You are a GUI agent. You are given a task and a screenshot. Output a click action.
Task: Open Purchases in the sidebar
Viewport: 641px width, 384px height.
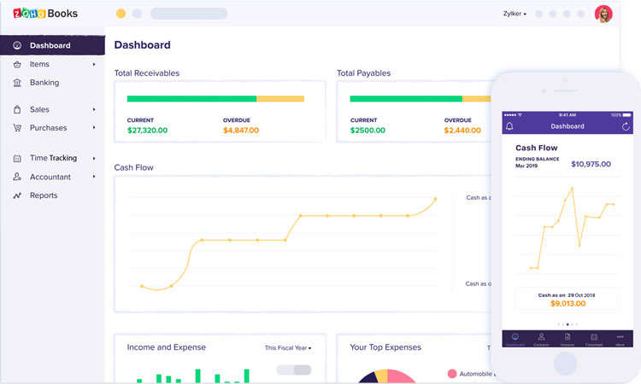(48, 128)
